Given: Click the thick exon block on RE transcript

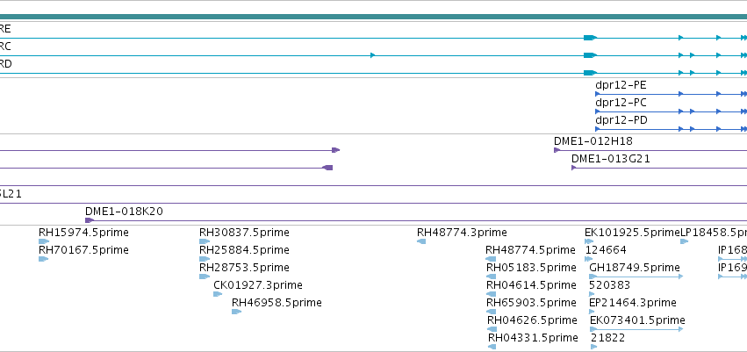Looking at the screenshot, I should click(590, 38).
